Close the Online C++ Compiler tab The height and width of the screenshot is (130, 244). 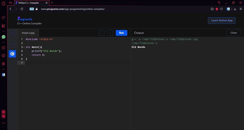(x=47, y=3)
